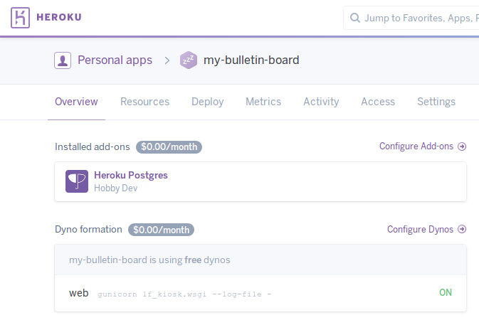Open the Heroku Postgres add-on link
The image size is (479, 320).
[x=131, y=175]
